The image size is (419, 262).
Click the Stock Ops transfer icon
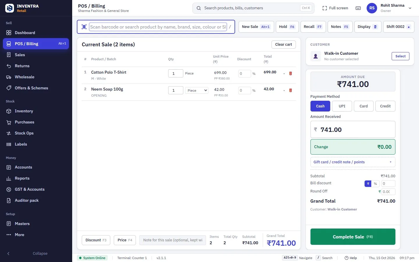click(9, 133)
